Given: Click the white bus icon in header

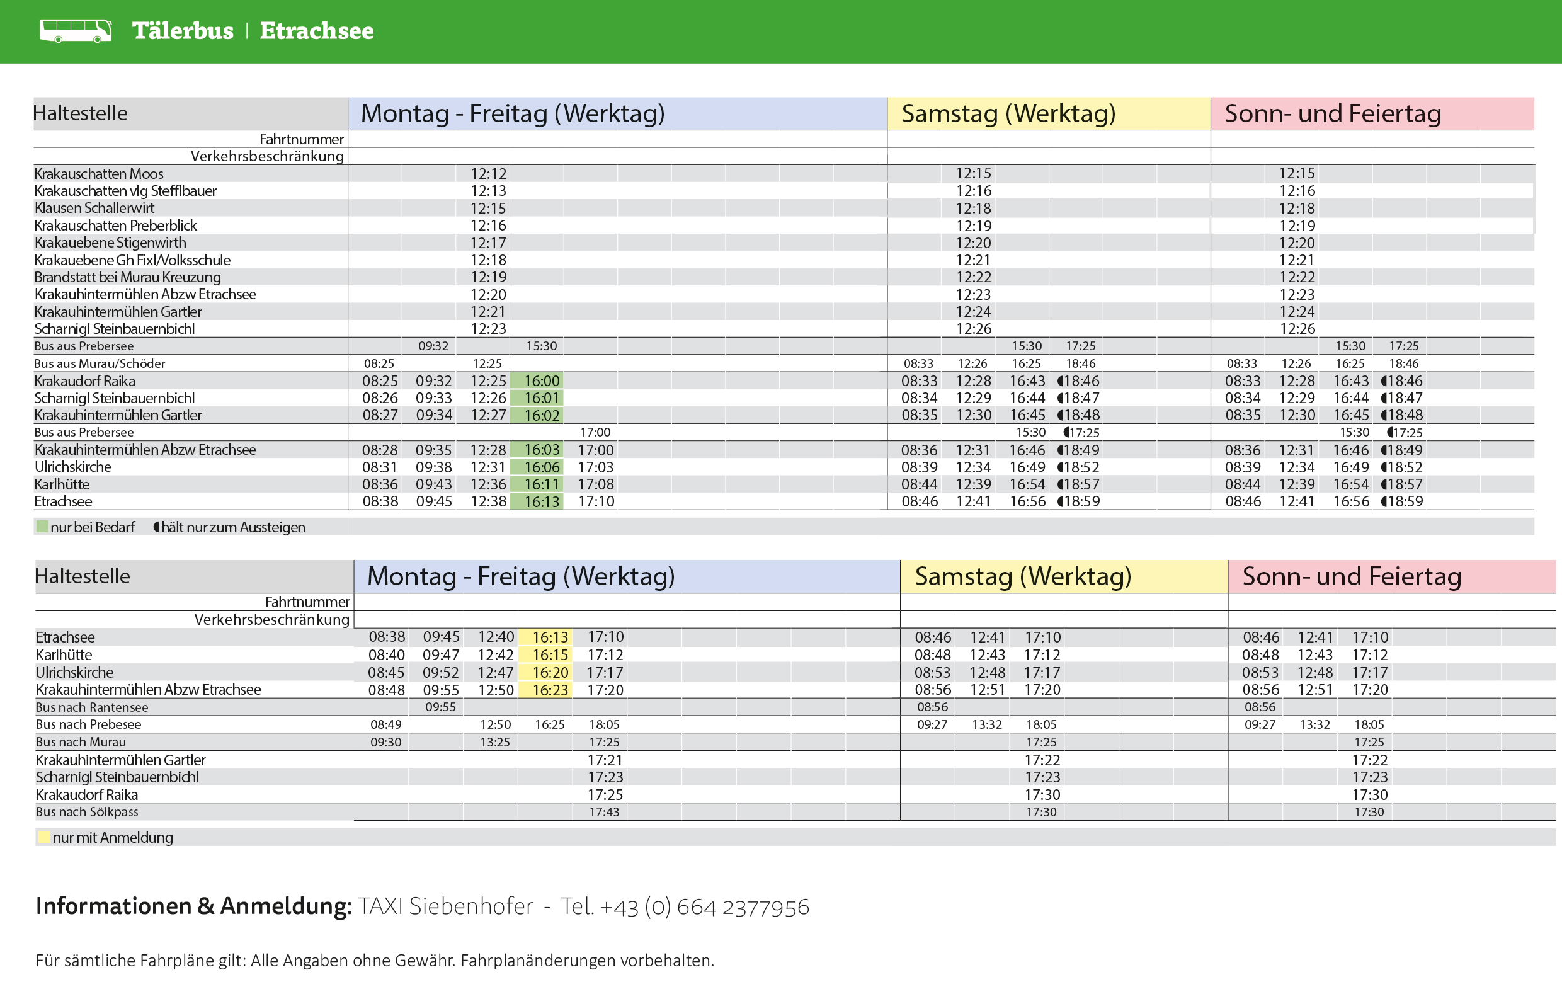Looking at the screenshot, I should (75, 30).
